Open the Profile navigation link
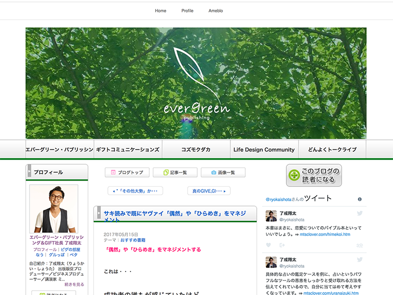 187,11
